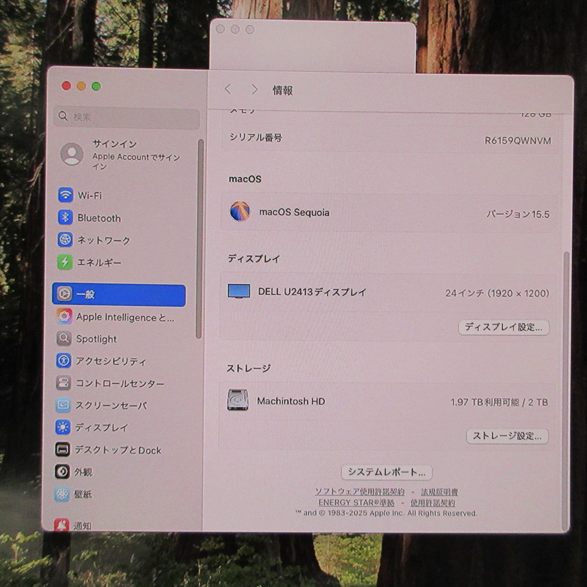Open the エネルギー lightning icon
This screenshot has height=587, width=587.
tap(65, 262)
